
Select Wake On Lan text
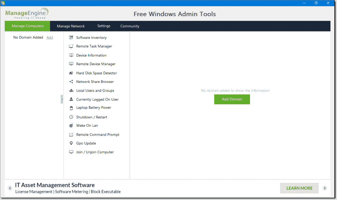[x=87, y=125]
